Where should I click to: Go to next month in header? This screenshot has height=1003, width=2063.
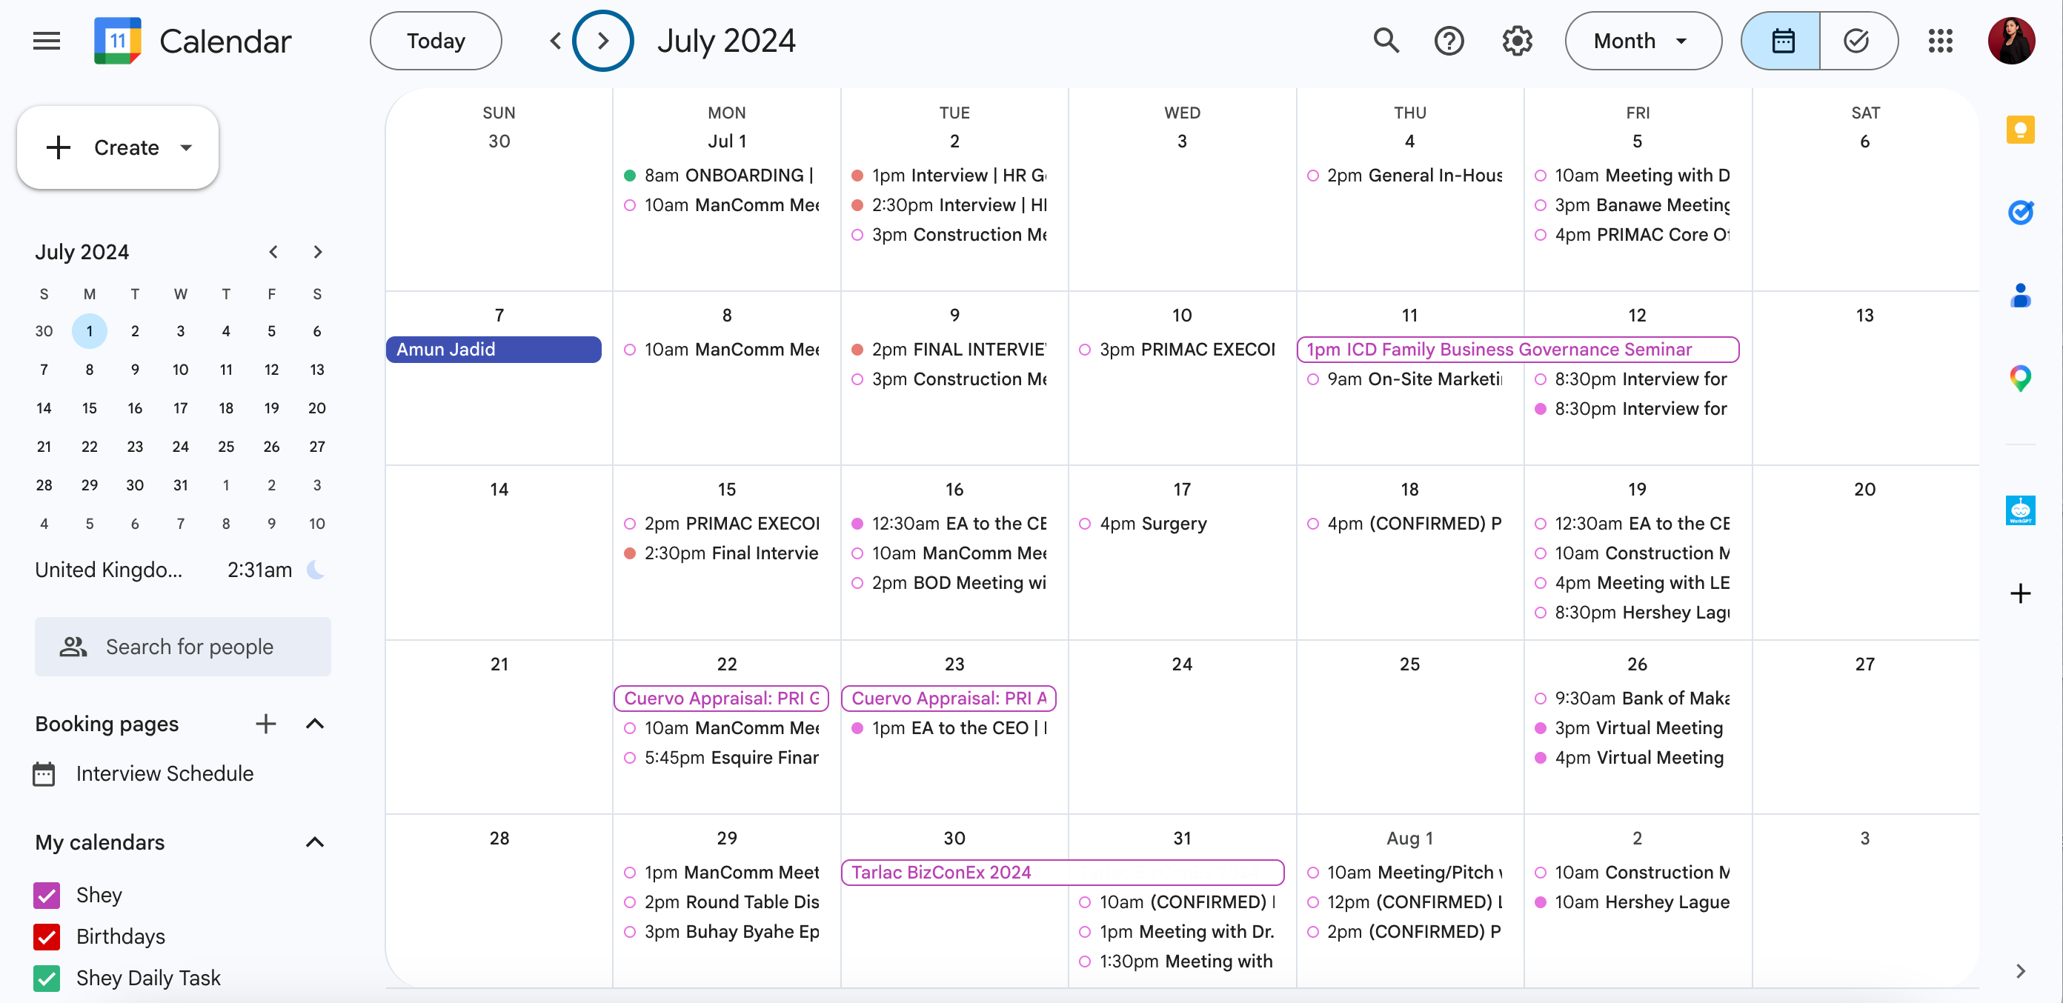tap(603, 41)
